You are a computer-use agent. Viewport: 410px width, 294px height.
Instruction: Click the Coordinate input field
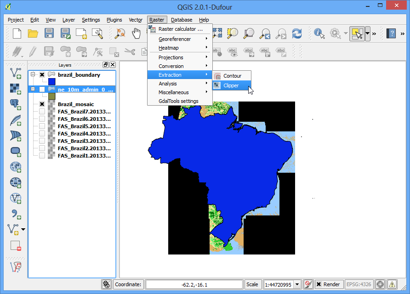pyautogui.click(x=194, y=285)
